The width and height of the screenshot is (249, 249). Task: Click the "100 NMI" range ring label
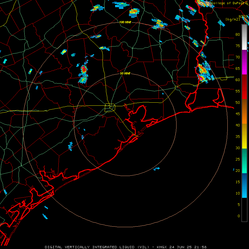pos(125,22)
